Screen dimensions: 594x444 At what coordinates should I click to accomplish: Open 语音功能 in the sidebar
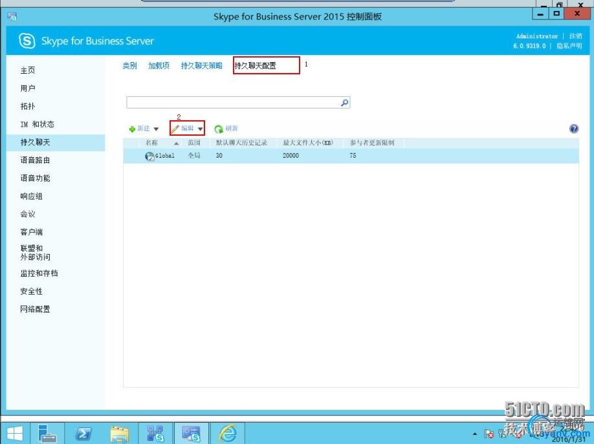click(x=35, y=178)
